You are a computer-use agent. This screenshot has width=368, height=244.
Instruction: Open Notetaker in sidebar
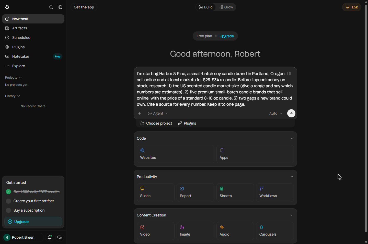[x=33, y=56]
